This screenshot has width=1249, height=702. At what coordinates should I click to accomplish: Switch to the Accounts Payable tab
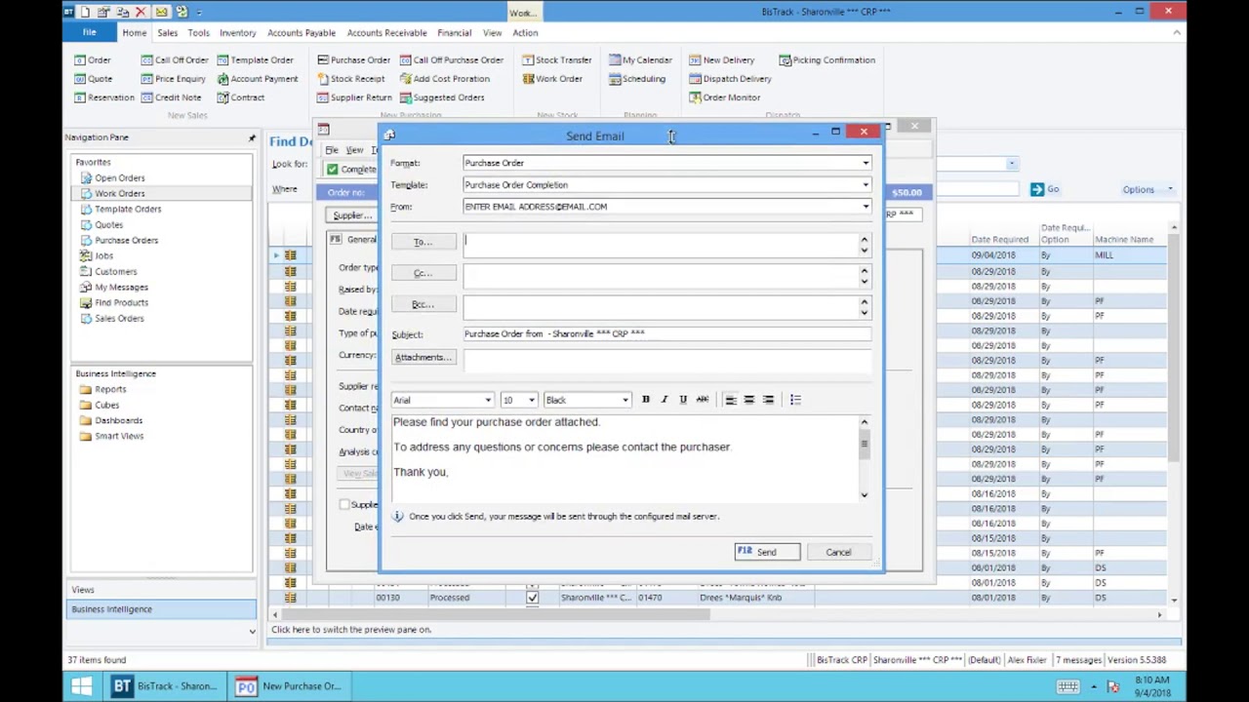302,33
